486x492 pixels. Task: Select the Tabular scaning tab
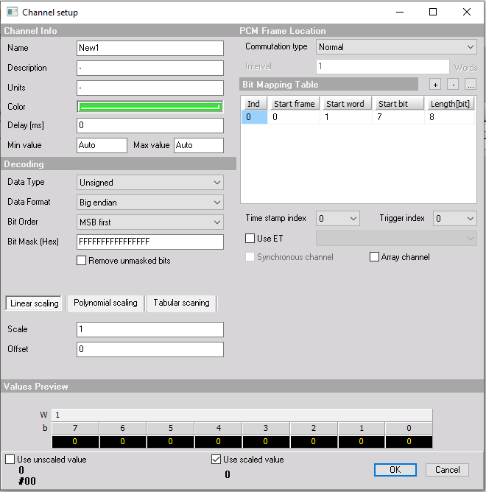pos(181,303)
